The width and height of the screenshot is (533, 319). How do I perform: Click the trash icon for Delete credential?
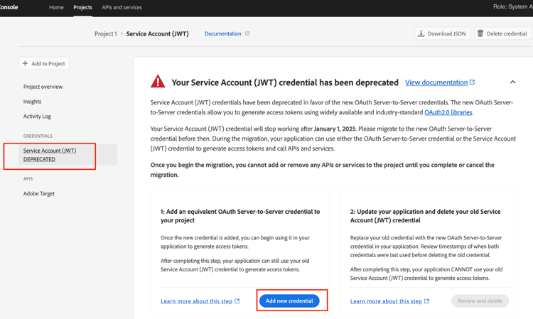[480, 33]
